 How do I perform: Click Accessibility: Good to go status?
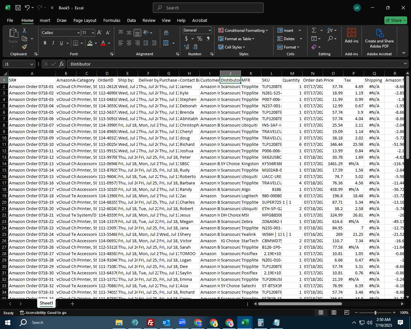click(43, 313)
